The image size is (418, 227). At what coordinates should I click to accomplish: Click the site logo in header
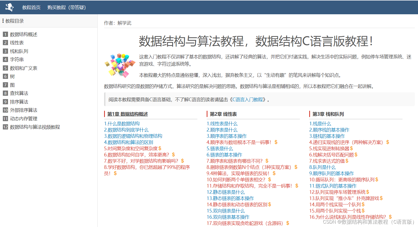click(10, 7)
